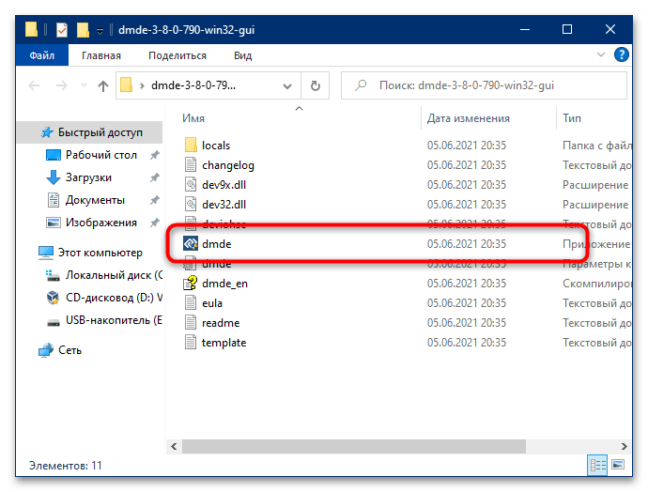Select the dev9x.dll file icon

click(191, 185)
